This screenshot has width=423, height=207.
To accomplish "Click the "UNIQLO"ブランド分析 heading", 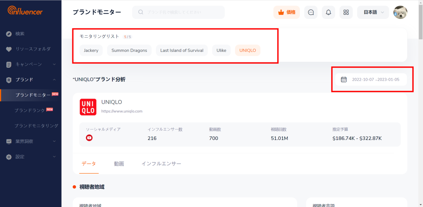I will coord(99,80).
